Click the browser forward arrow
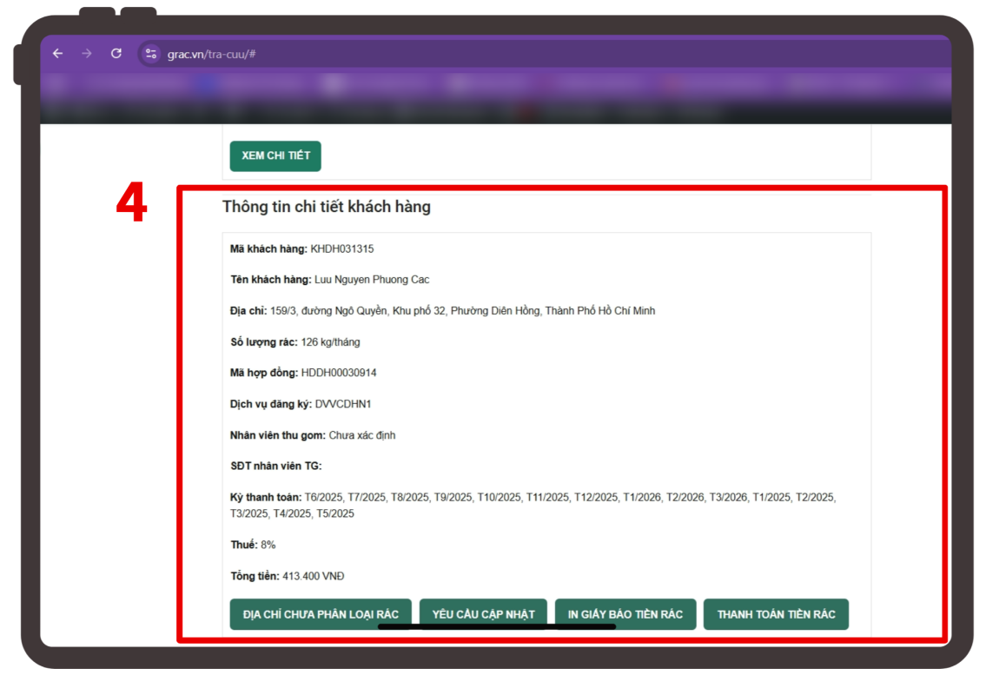Viewport: 986px width, 695px height. pyautogui.click(x=87, y=54)
